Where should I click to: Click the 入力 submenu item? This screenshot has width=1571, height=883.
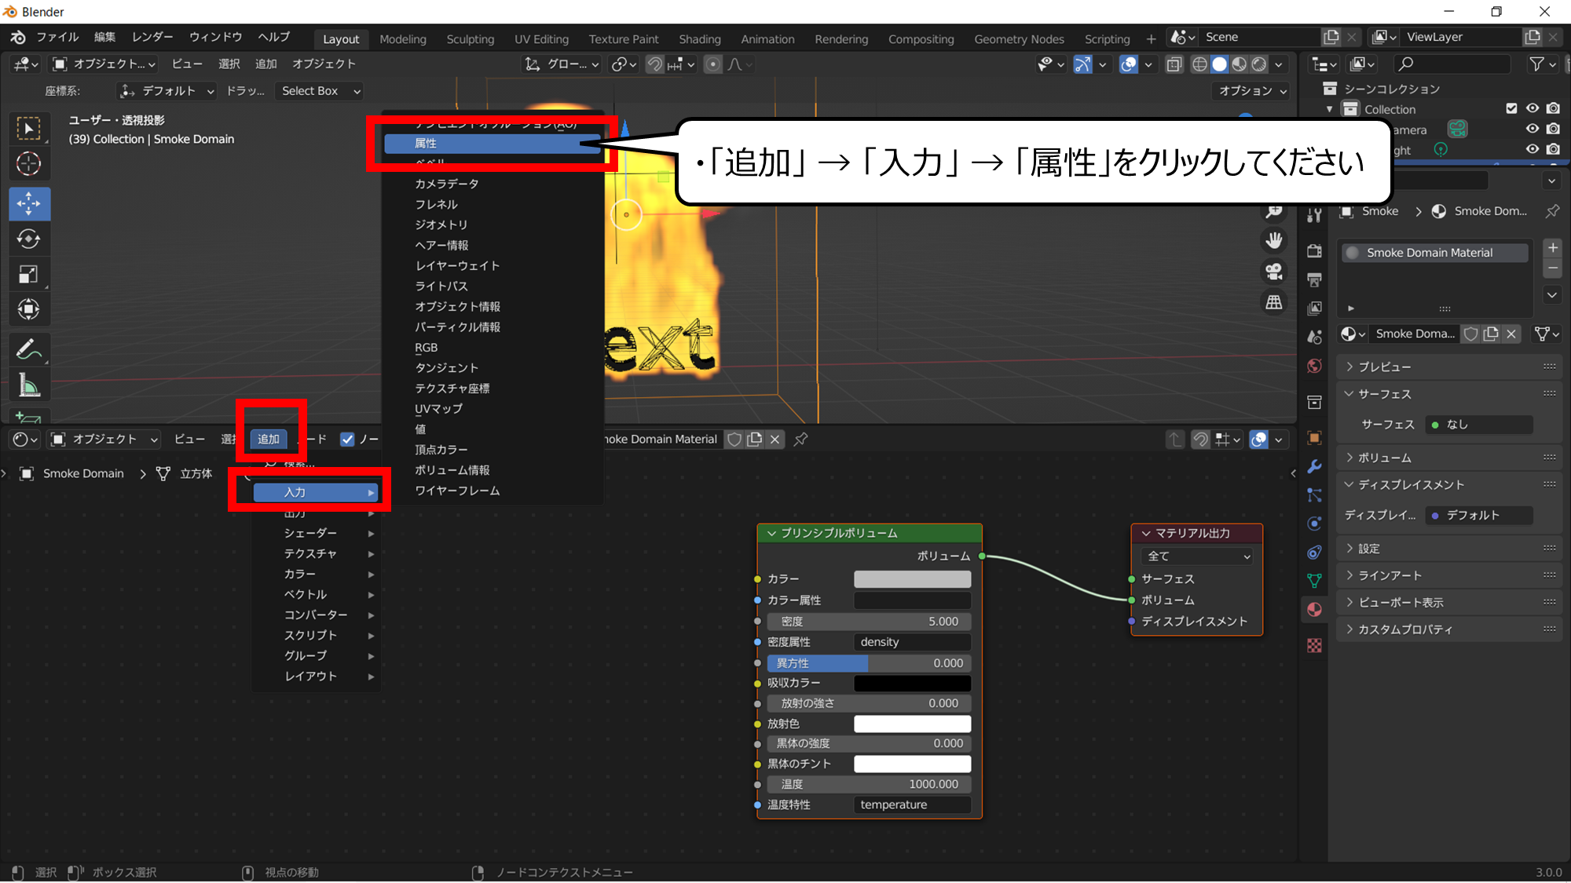317,492
